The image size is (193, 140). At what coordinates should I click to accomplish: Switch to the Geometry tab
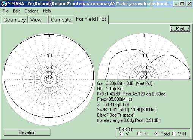pyautogui.click(x=14, y=20)
